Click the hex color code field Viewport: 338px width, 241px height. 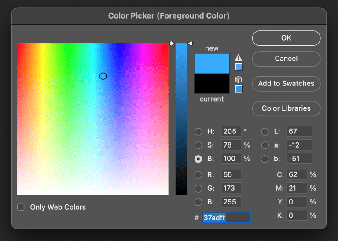click(x=226, y=218)
